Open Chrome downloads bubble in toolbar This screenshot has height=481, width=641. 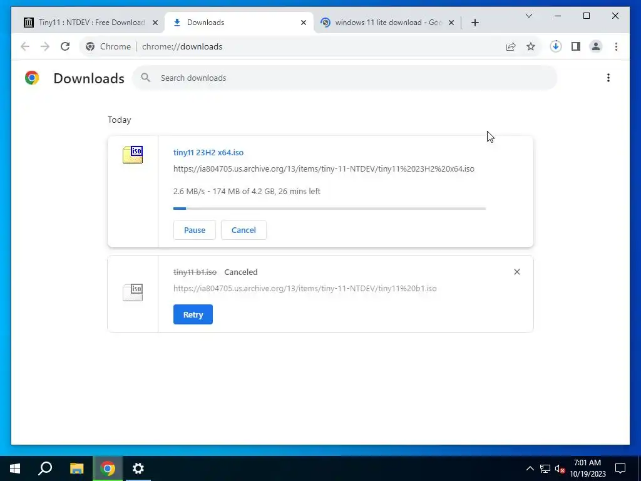coord(556,46)
